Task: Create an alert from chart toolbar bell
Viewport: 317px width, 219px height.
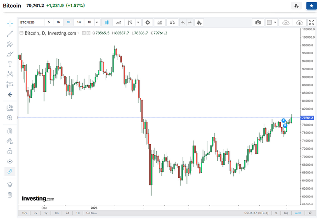Action: click(x=199, y=22)
